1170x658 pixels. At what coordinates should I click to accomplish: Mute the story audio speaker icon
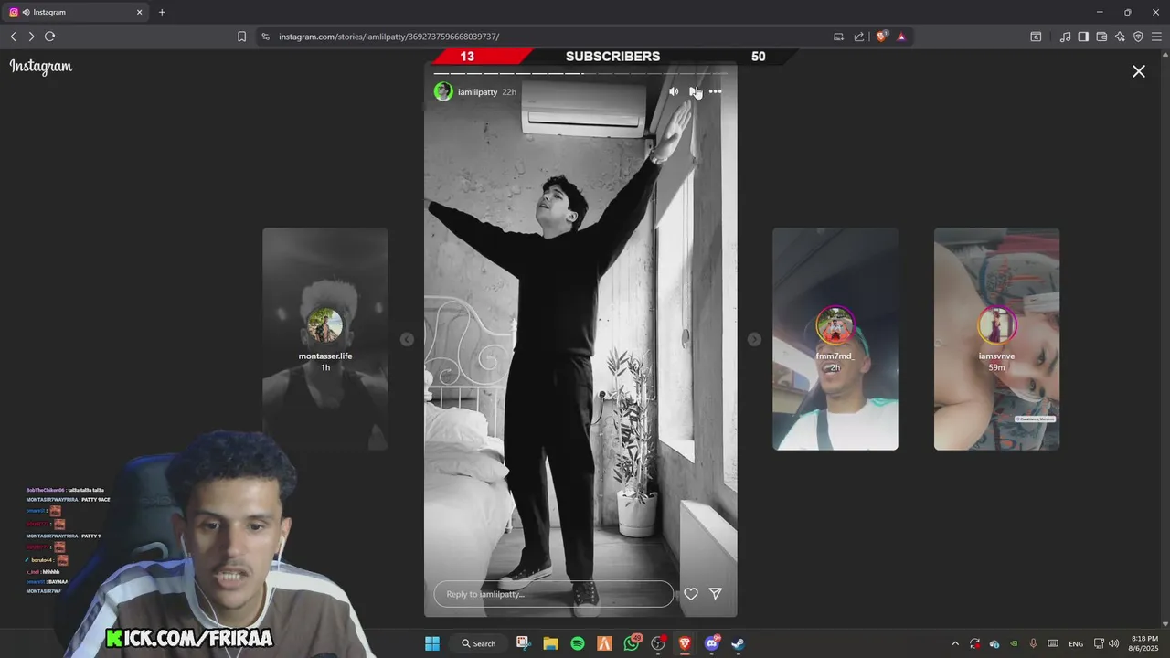pyautogui.click(x=674, y=91)
